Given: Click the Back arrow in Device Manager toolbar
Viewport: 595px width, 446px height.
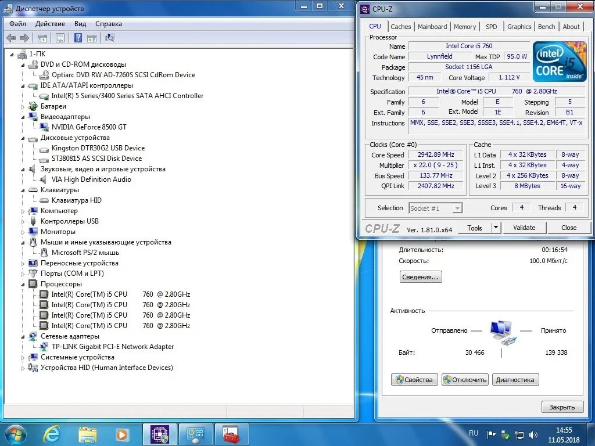Looking at the screenshot, I should pos(11,38).
